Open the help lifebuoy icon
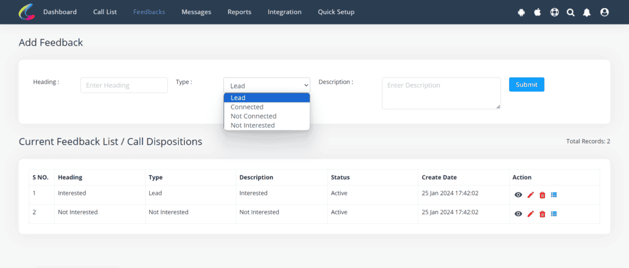Screen dimensions: 629x268 click(x=554, y=12)
